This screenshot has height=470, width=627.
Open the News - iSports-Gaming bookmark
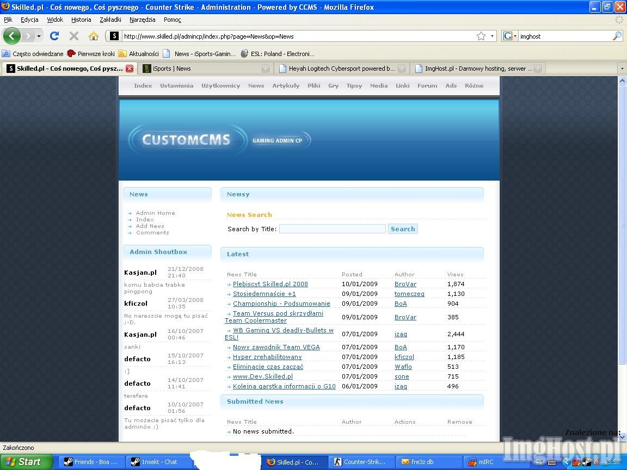click(200, 53)
